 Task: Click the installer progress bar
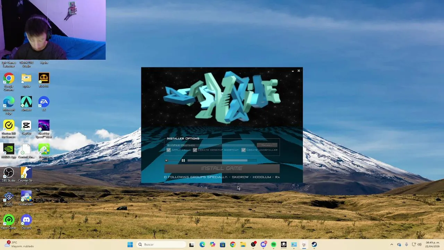tap(222, 160)
